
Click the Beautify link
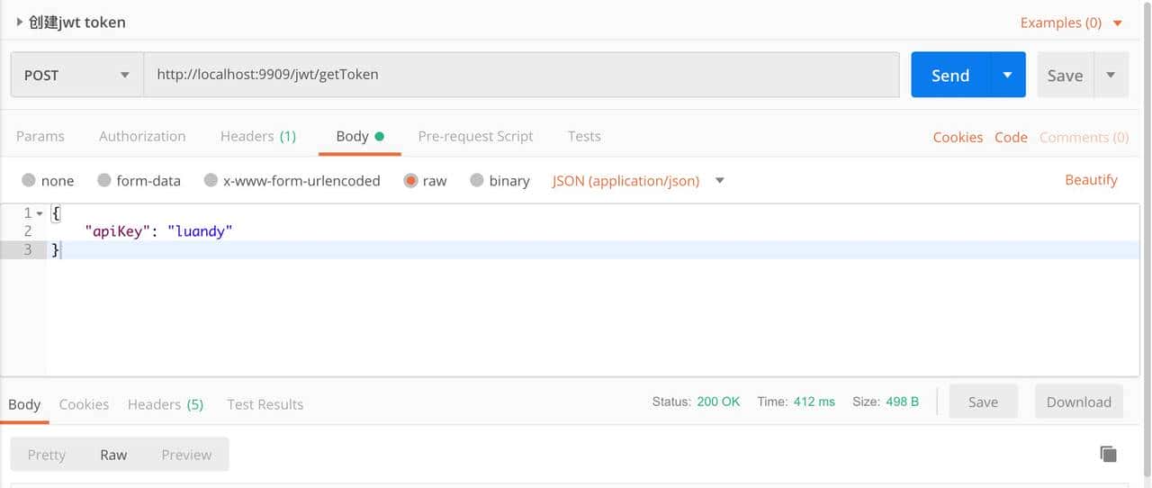point(1091,180)
